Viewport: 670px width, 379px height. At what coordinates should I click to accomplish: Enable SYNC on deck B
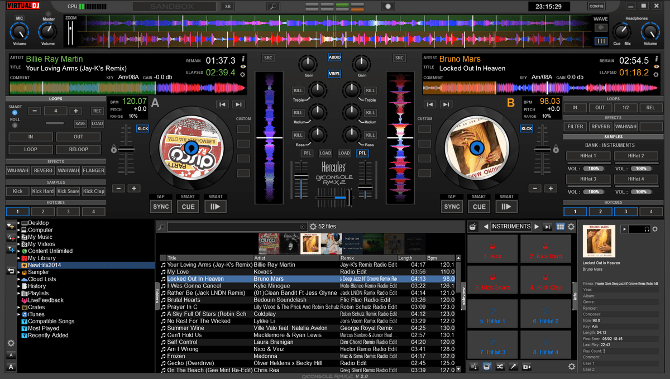tap(452, 206)
